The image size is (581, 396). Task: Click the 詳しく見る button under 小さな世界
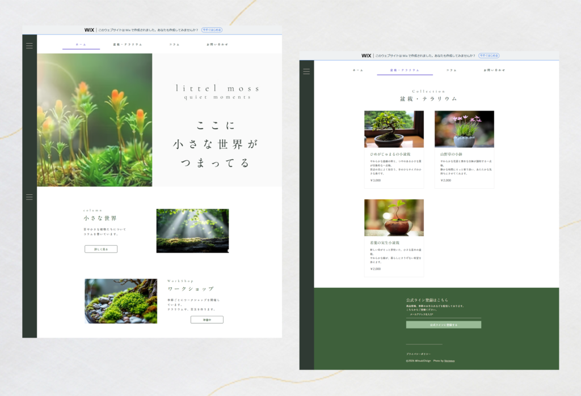click(101, 249)
